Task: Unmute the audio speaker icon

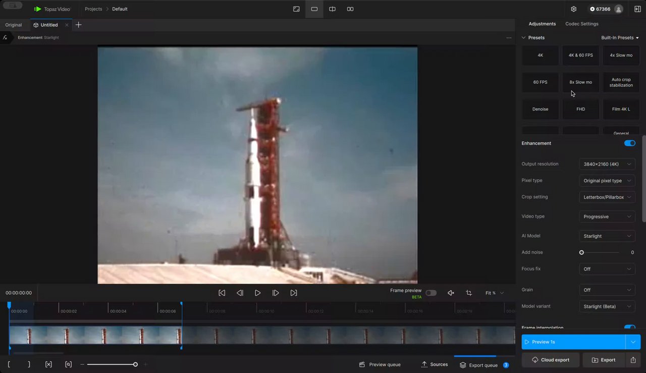Action: (451, 293)
